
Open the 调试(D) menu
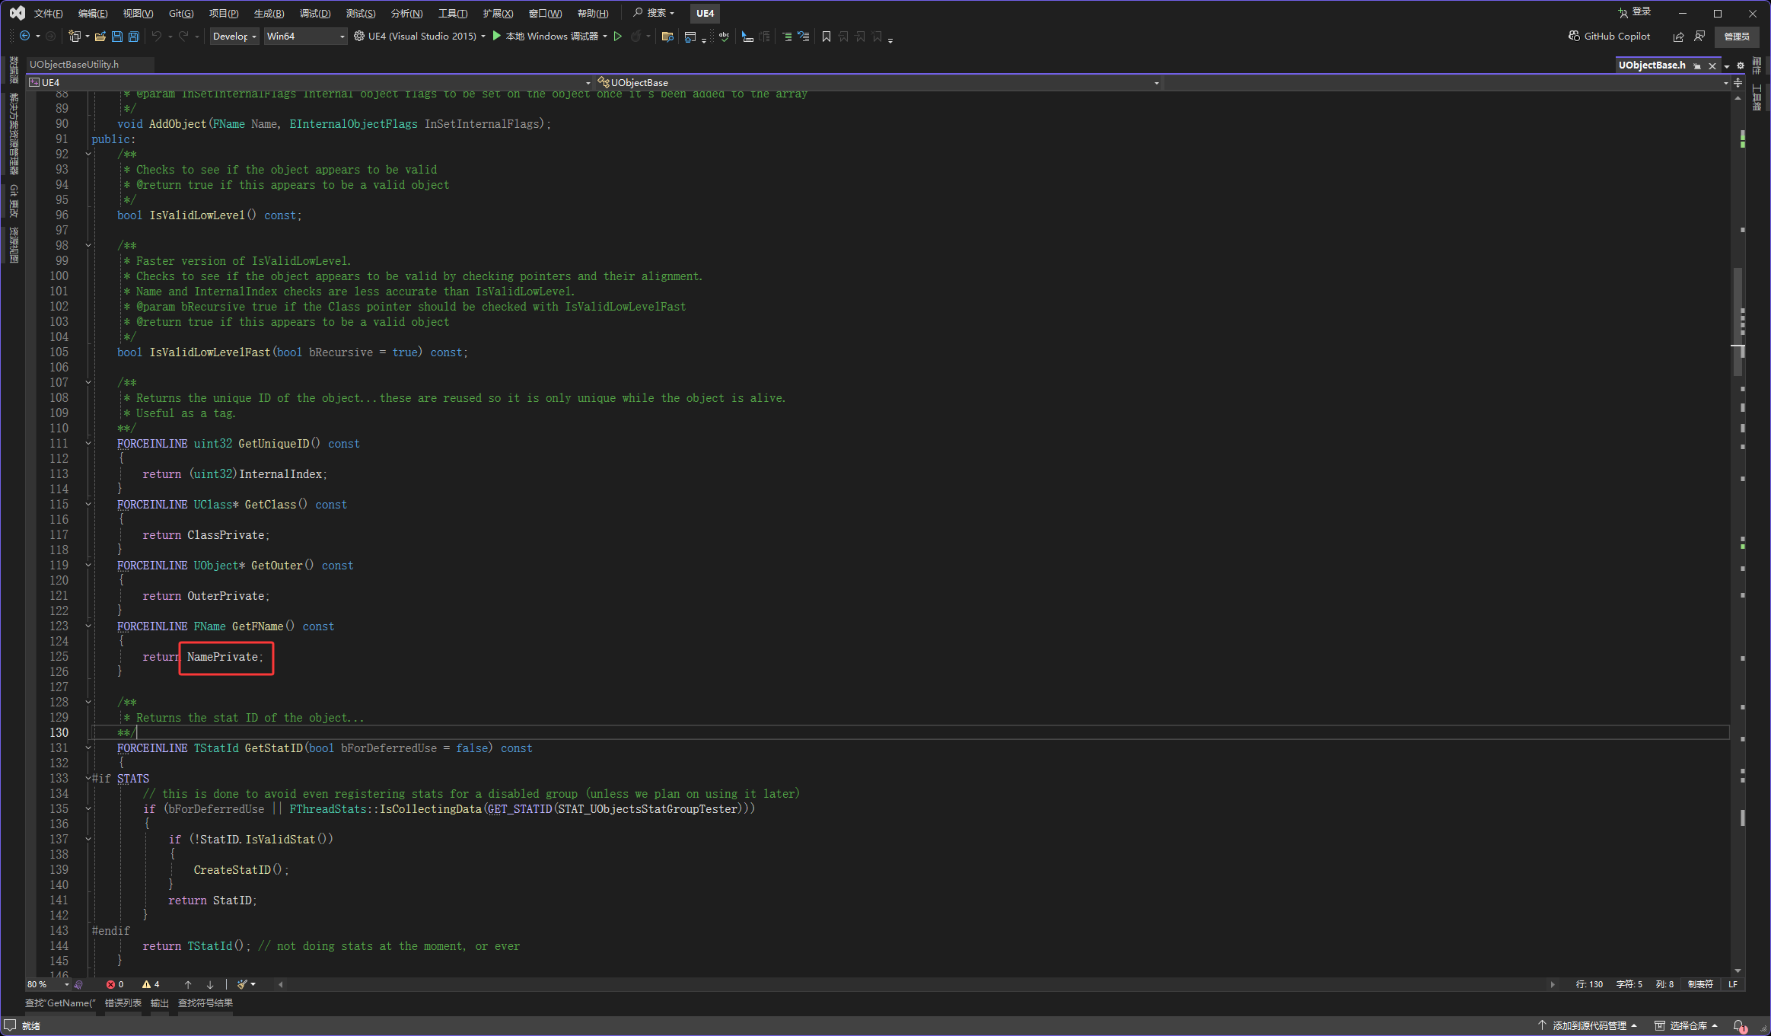(314, 13)
